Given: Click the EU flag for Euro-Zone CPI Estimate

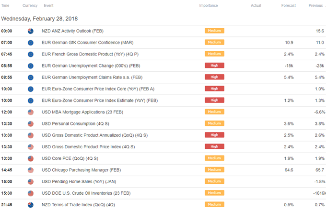Looking at the screenshot, I should pyautogui.click(x=31, y=100).
